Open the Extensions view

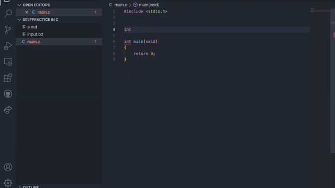(x=8, y=78)
